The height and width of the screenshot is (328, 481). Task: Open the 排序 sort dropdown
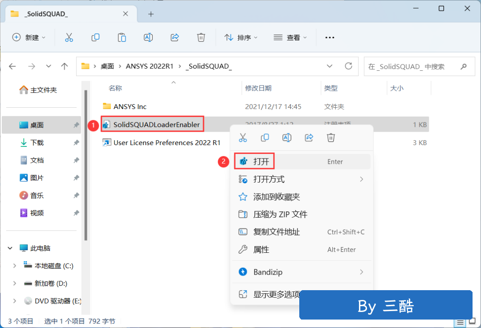[241, 37]
